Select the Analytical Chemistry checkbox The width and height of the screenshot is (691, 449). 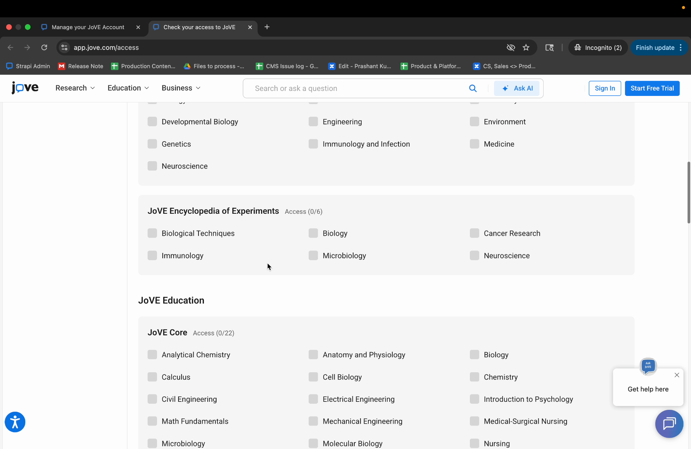152,355
